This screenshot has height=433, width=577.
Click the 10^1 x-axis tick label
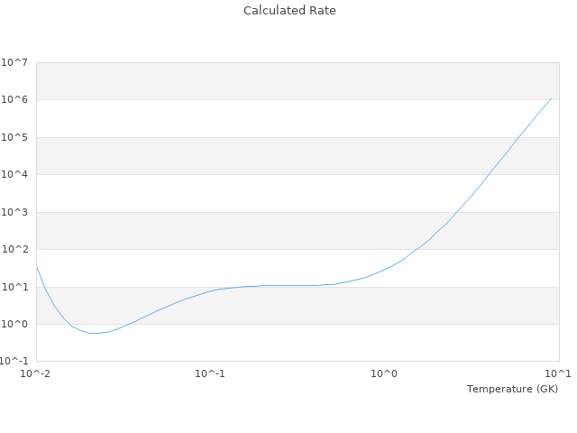tap(559, 373)
